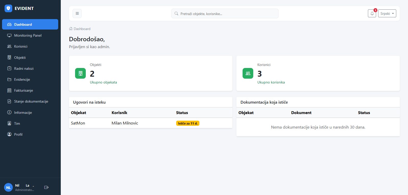Click the 'Nema dokumentacije koja ističe' message
This screenshot has width=408, height=195.
[x=318, y=127]
